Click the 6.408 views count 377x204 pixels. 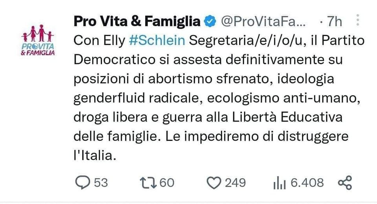click(x=307, y=183)
